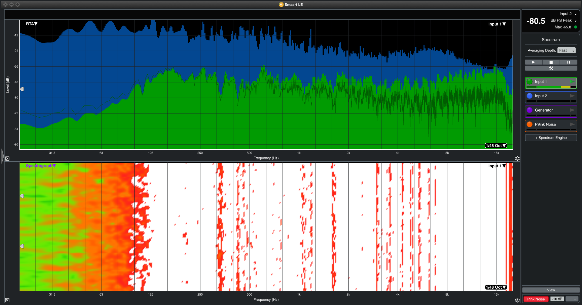Viewport: 582px width, 305px height.
Task: Toggle run arrow for Input 1 engine
Action: pyautogui.click(x=572, y=82)
